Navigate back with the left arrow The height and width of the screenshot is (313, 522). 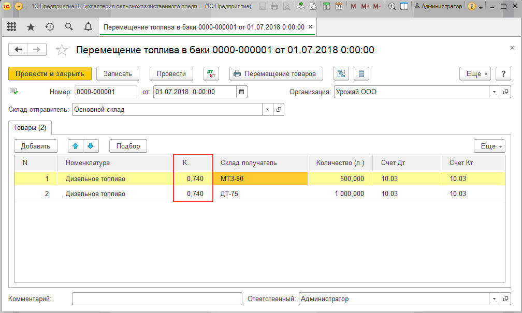[19, 50]
